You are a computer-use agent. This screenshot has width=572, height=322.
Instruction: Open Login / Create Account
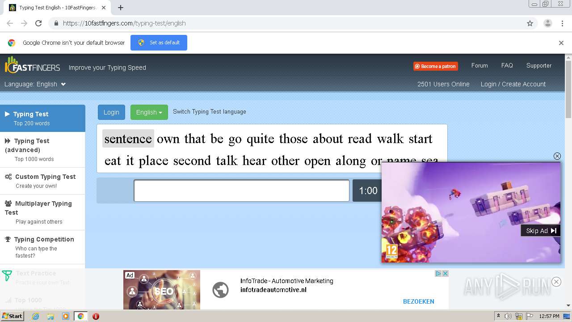click(513, 84)
